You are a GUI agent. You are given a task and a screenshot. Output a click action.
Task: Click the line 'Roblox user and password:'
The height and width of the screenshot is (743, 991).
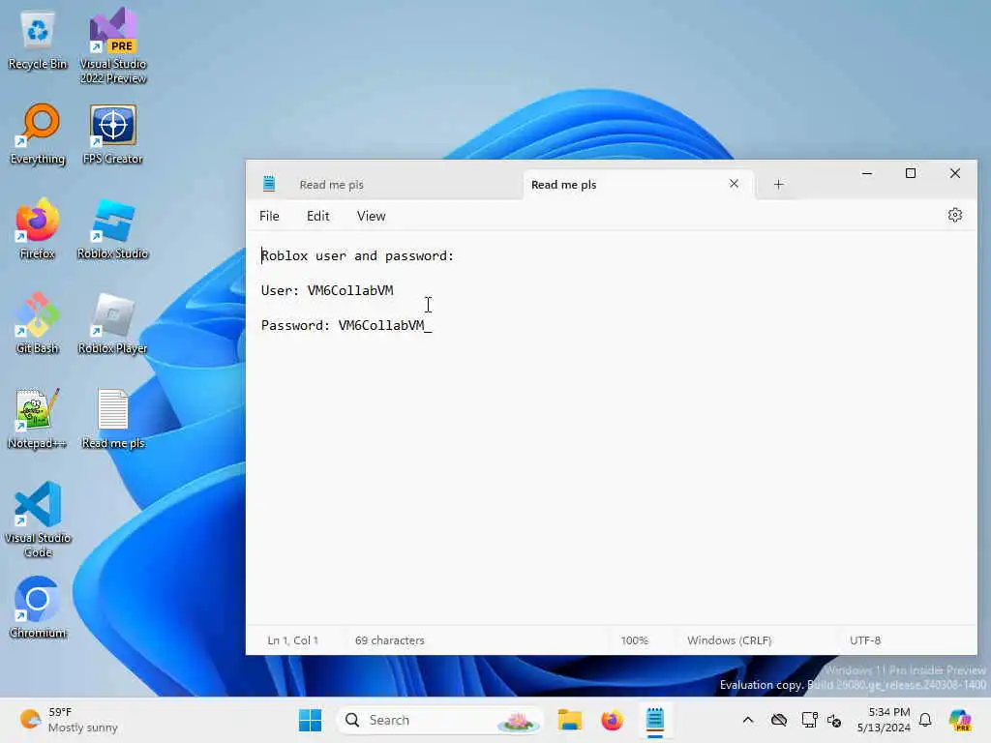[358, 255]
